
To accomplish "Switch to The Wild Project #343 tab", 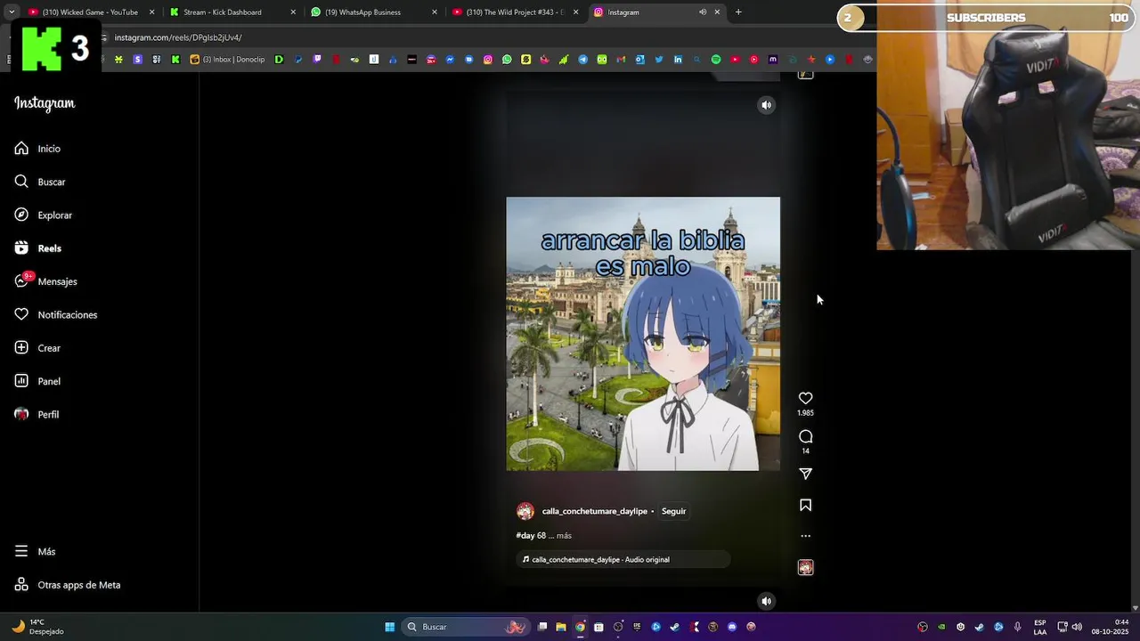I will pyautogui.click(x=512, y=12).
